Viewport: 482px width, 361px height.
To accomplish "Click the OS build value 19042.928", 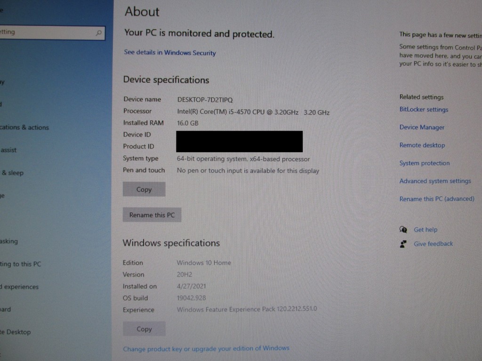I will [191, 298].
